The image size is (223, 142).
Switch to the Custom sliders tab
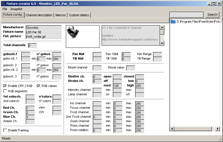pos(79,15)
